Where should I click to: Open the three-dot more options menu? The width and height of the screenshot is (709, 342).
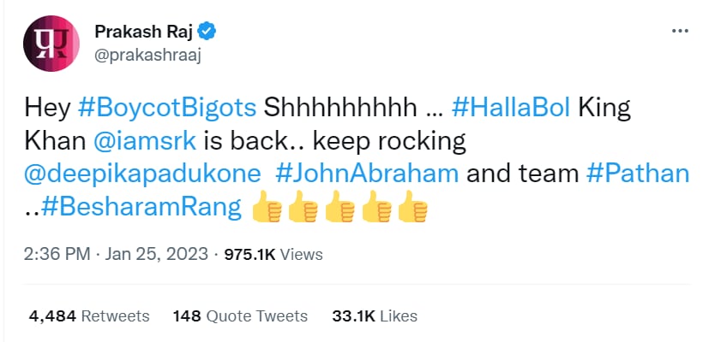(x=680, y=31)
